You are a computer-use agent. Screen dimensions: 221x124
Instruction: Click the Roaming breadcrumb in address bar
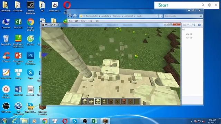click(x=116, y=16)
